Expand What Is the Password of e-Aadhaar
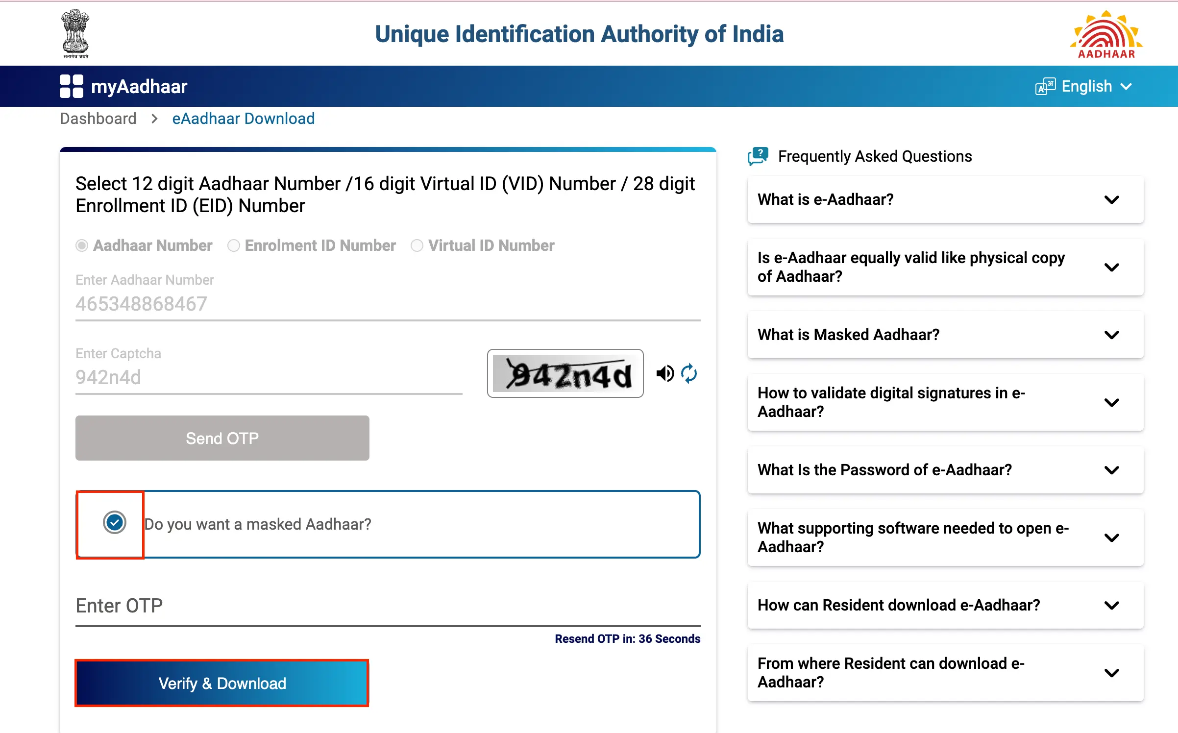This screenshot has height=733, width=1178. [x=939, y=469]
